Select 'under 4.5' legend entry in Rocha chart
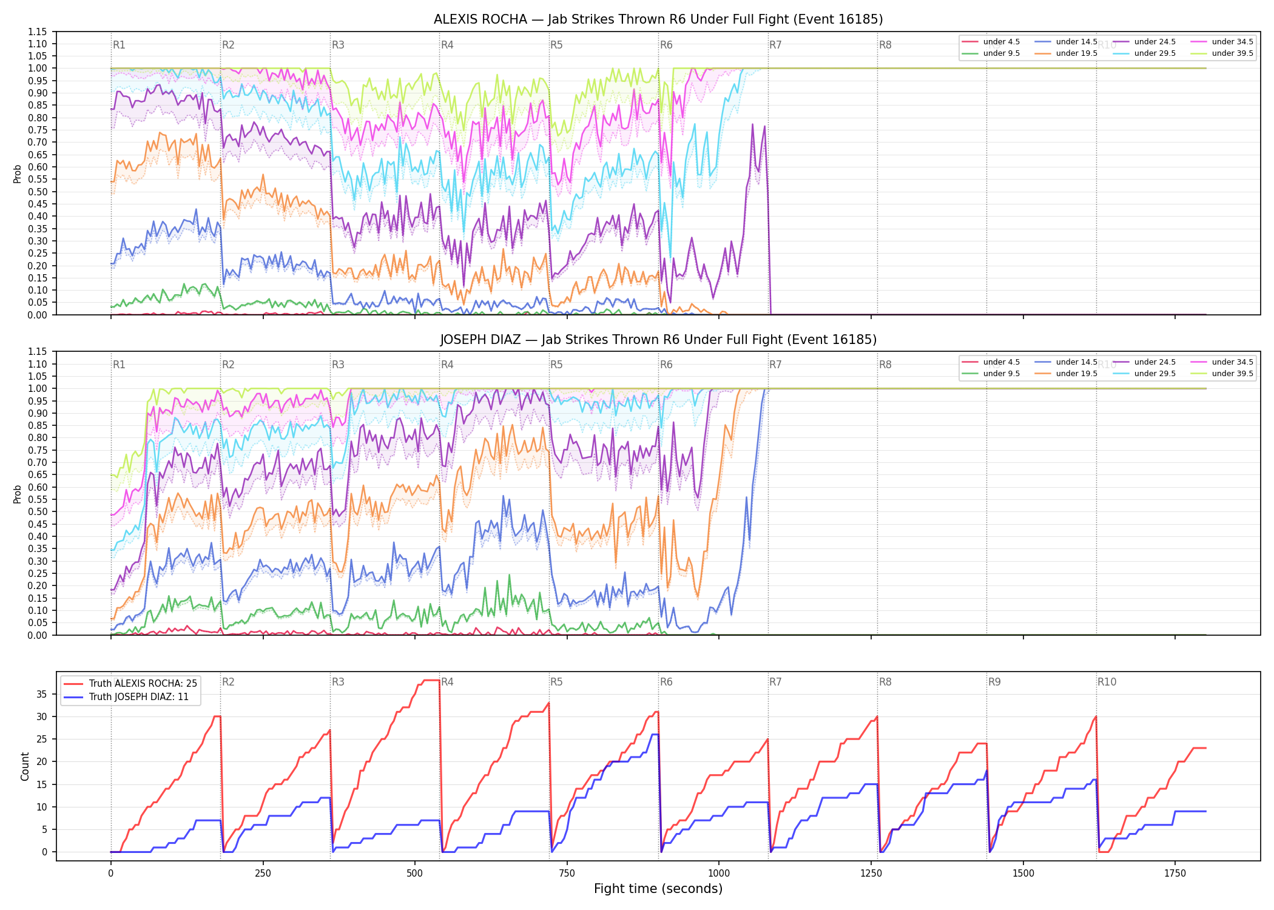1274x910 pixels. (x=991, y=42)
